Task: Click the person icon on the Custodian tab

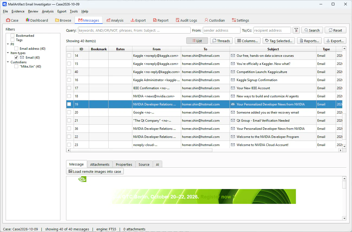Action: 206,20
